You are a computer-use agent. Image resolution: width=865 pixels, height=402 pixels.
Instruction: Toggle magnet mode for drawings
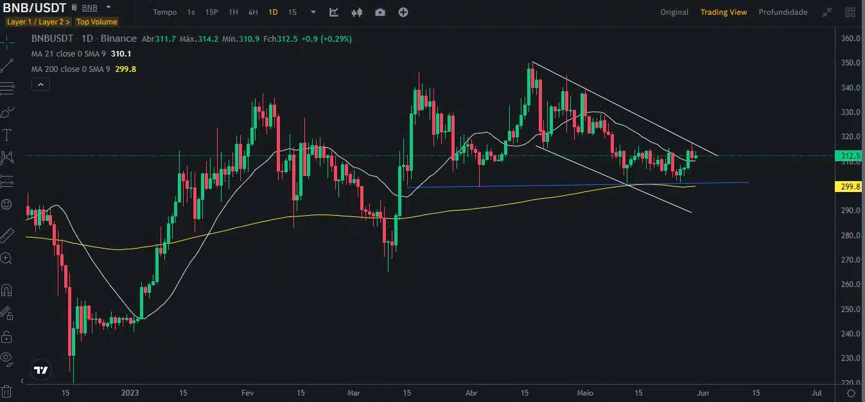click(x=6, y=290)
